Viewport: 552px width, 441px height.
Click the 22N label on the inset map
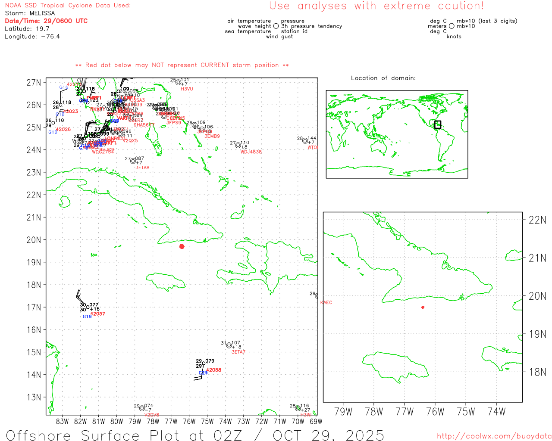coord(537,220)
